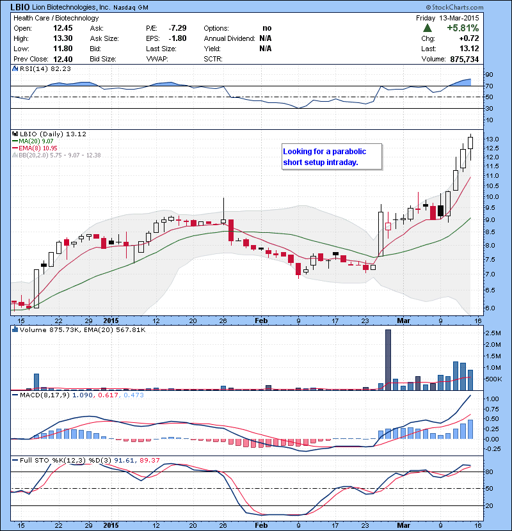Click the VWAP label
Image resolution: width=512 pixels, height=531 pixels.
pyautogui.click(x=157, y=59)
